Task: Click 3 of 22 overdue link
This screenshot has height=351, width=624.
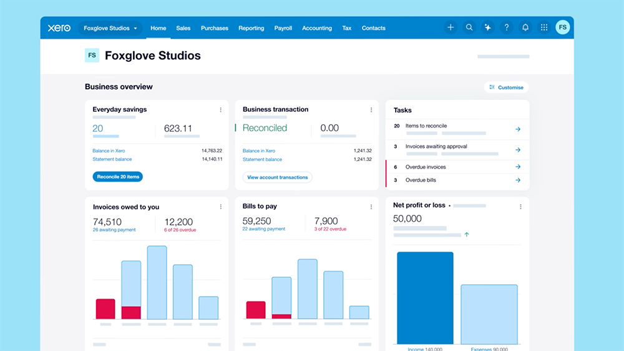Action: tap(330, 229)
